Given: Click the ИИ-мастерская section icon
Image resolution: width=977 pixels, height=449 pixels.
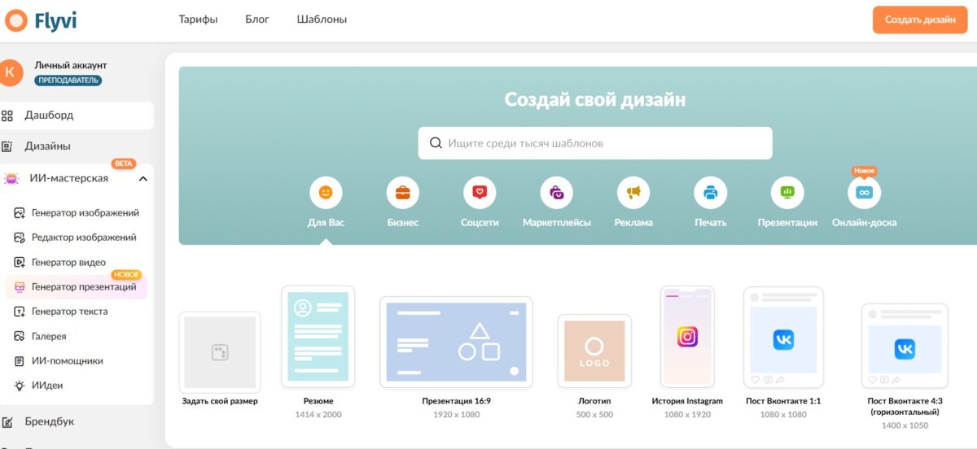Looking at the screenshot, I should coord(11,178).
